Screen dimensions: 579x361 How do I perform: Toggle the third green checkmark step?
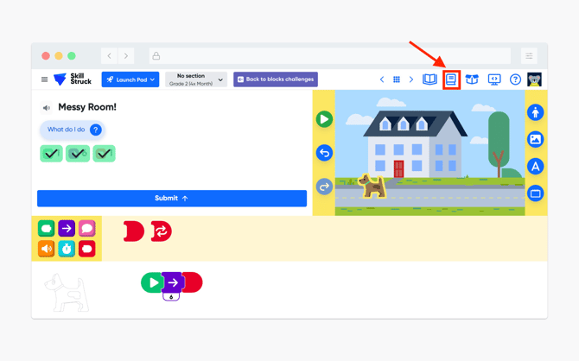pos(104,154)
